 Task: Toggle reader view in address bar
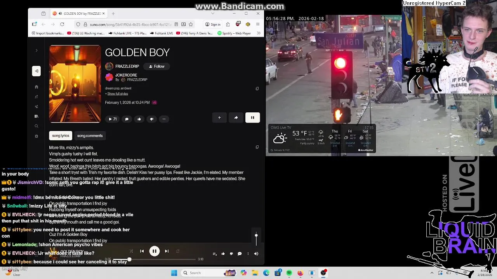tap(176, 24)
